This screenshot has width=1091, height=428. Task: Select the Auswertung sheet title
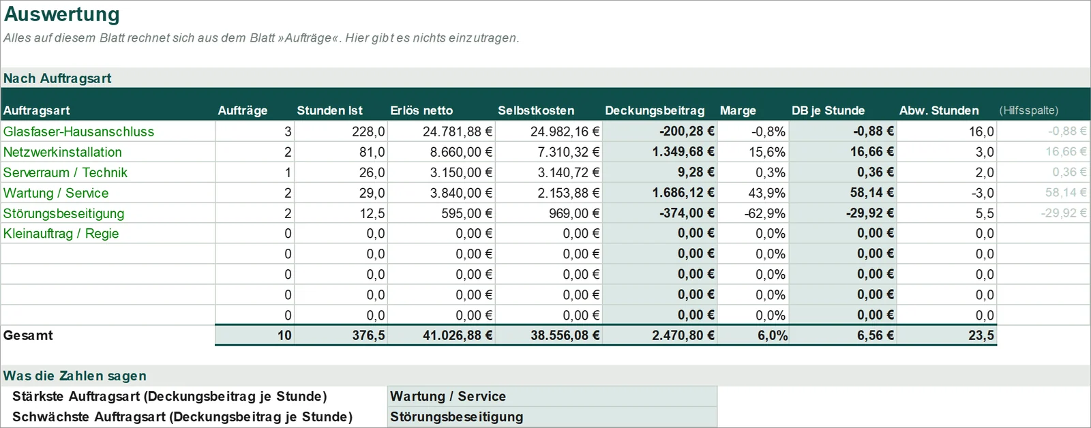pos(62,14)
